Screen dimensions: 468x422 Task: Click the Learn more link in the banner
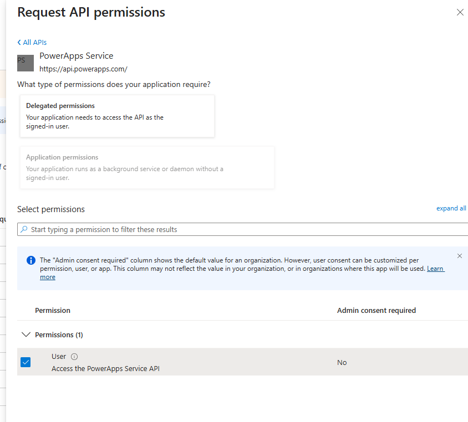point(435,268)
